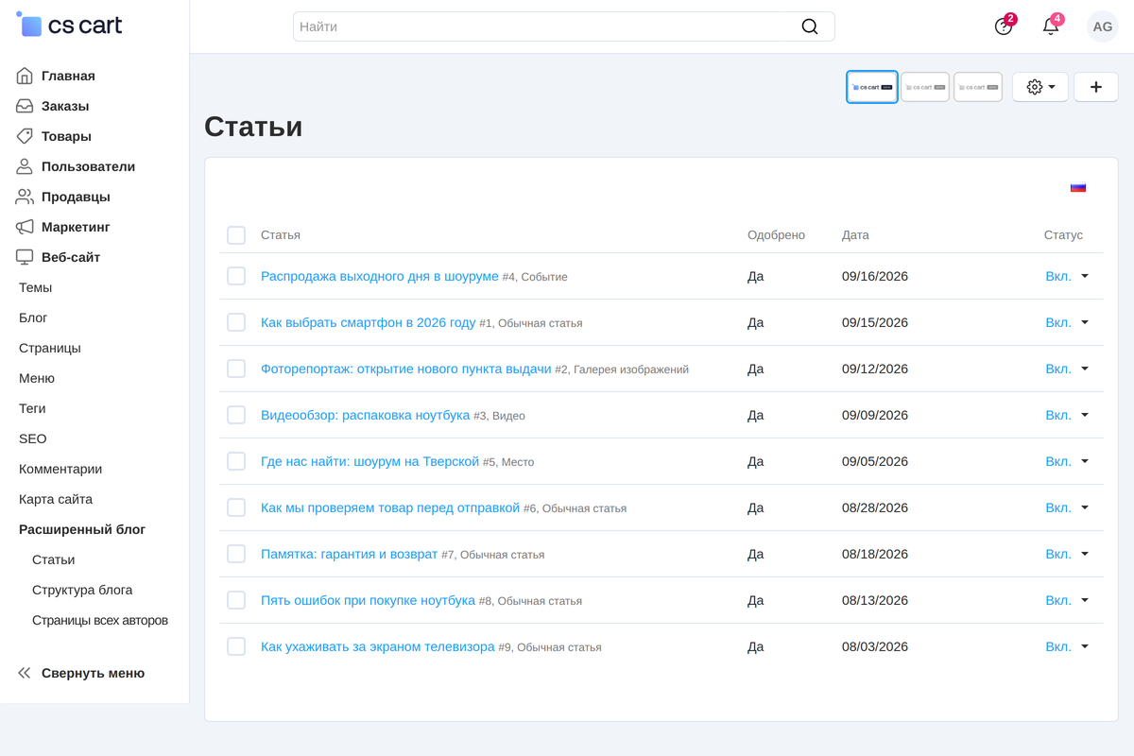1134x756 pixels.
Task: Open Расширенный блог section
Action: pyautogui.click(x=82, y=529)
